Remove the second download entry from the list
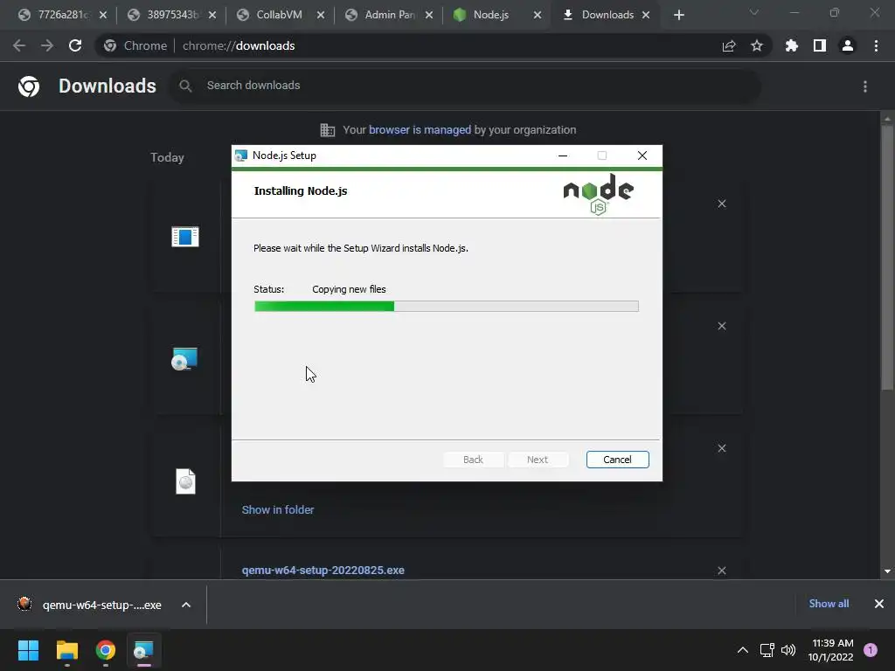Screen dimensions: 895x671 (722, 326)
